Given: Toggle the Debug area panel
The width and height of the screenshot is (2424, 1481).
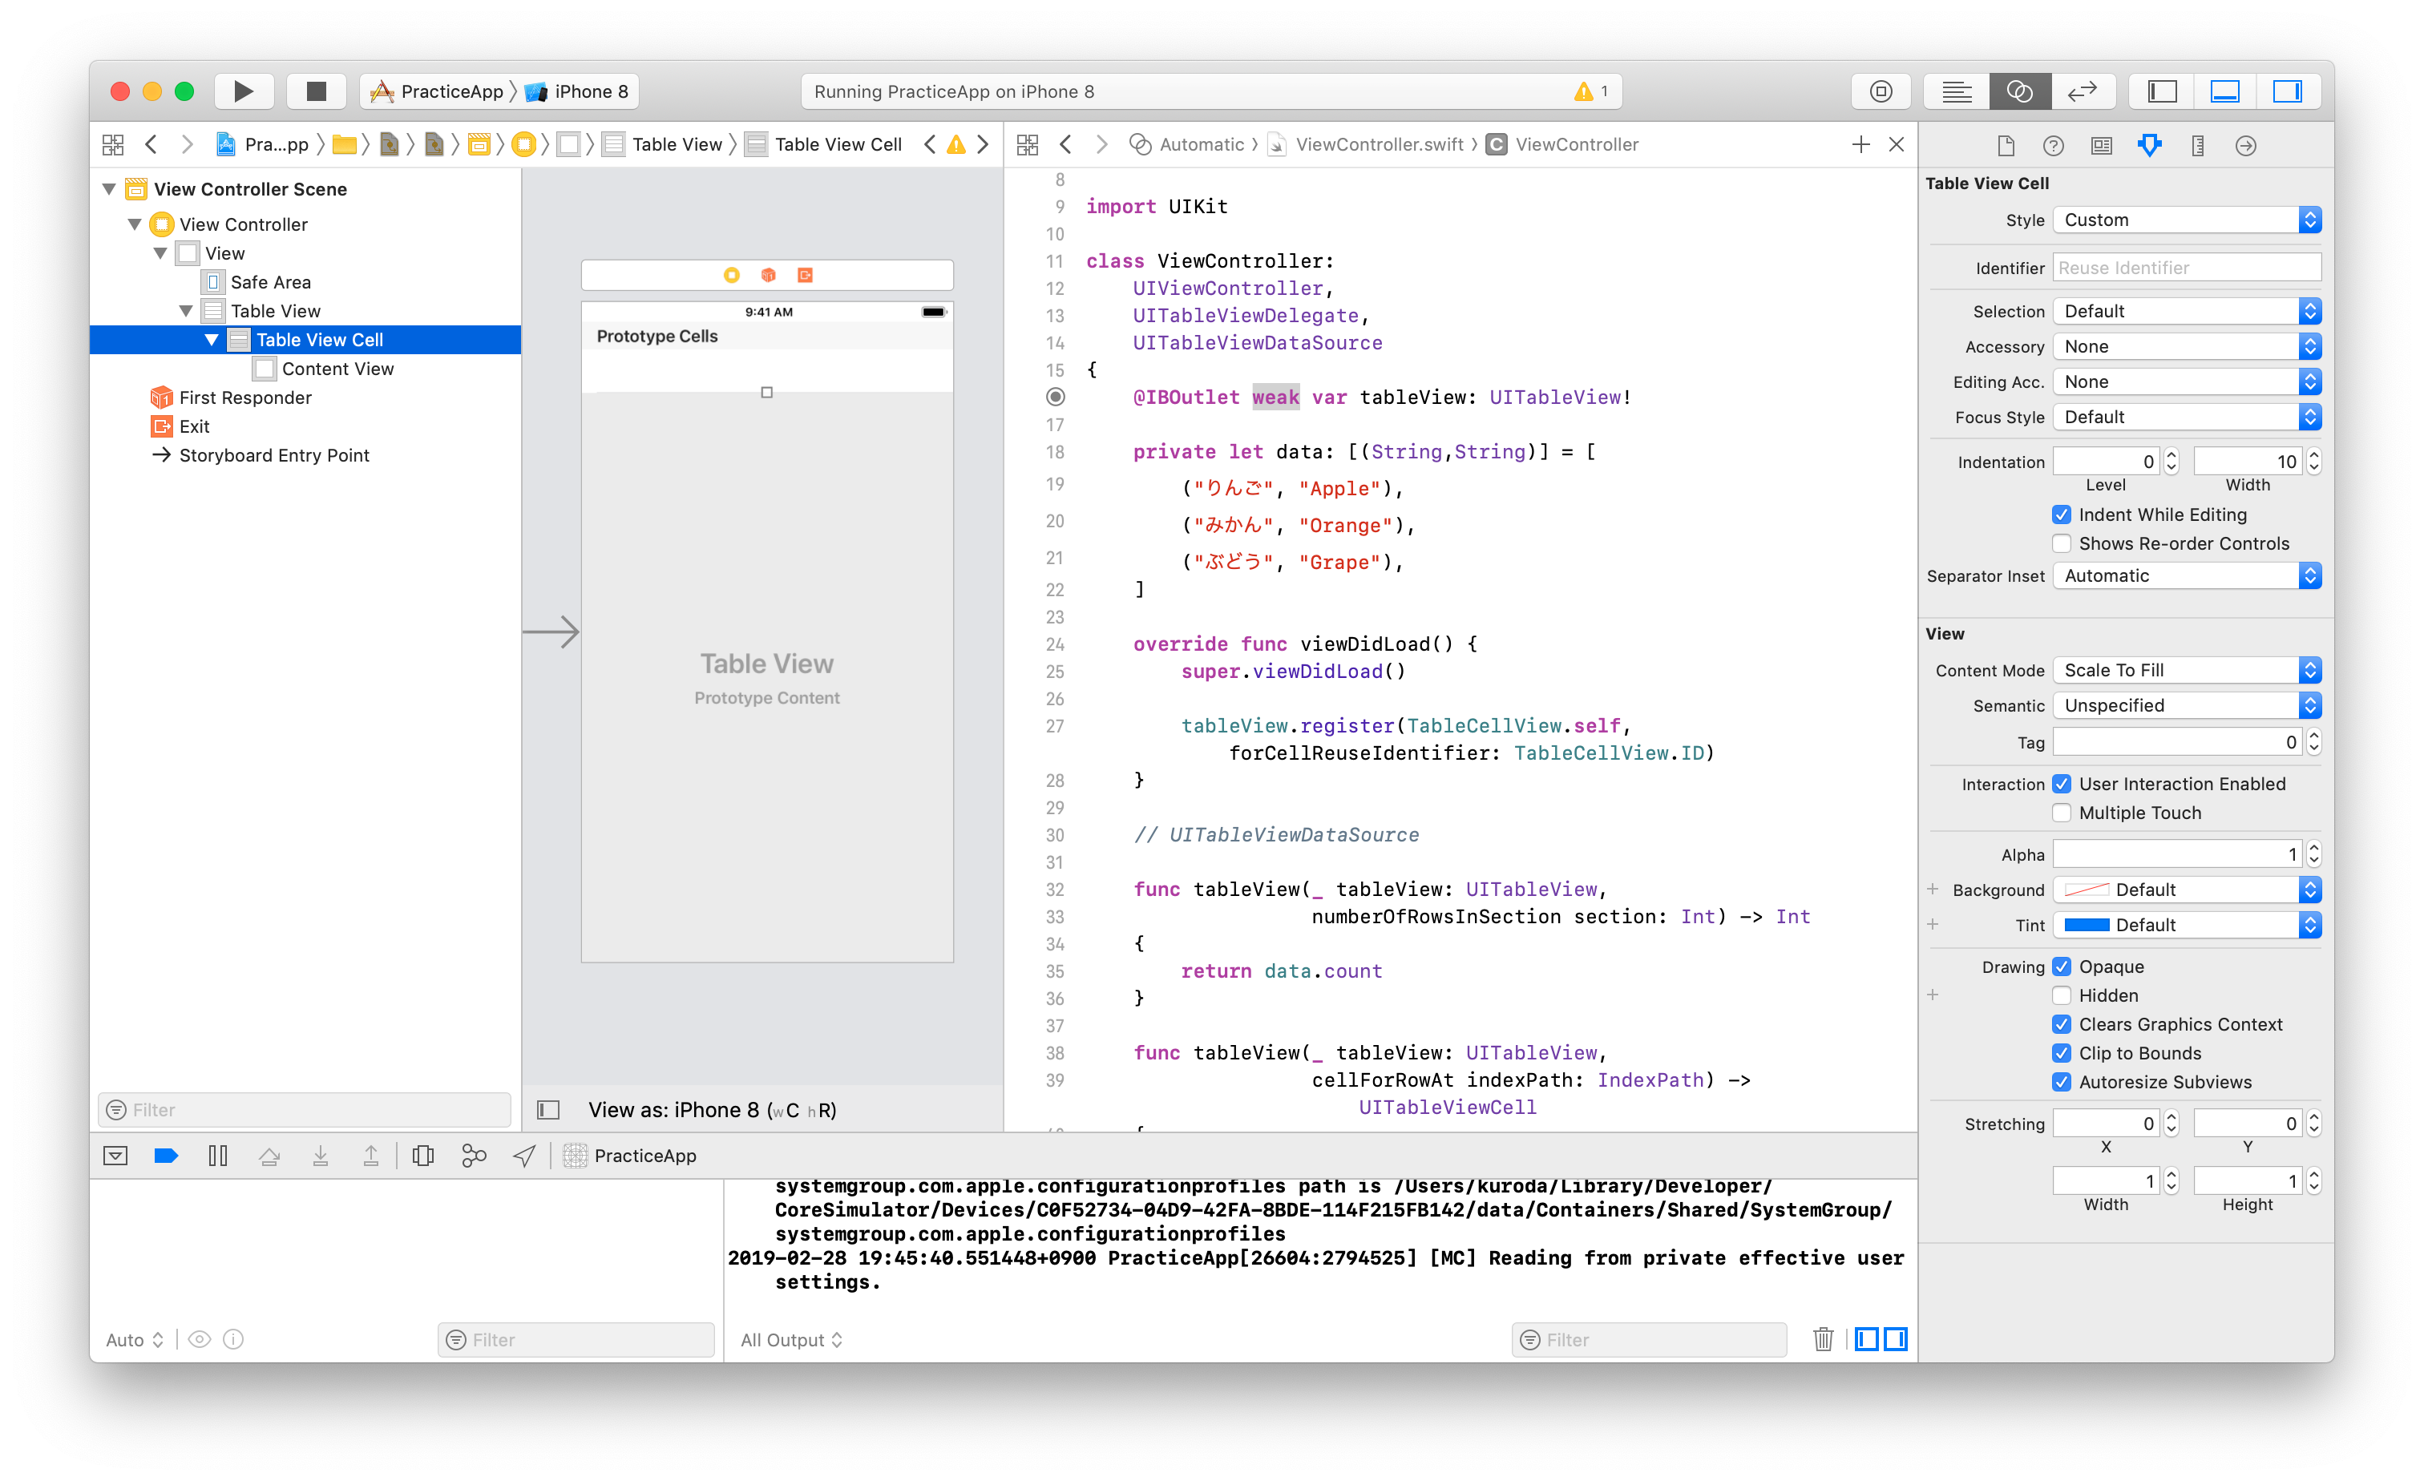Looking at the screenshot, I should click(2224, 91).
